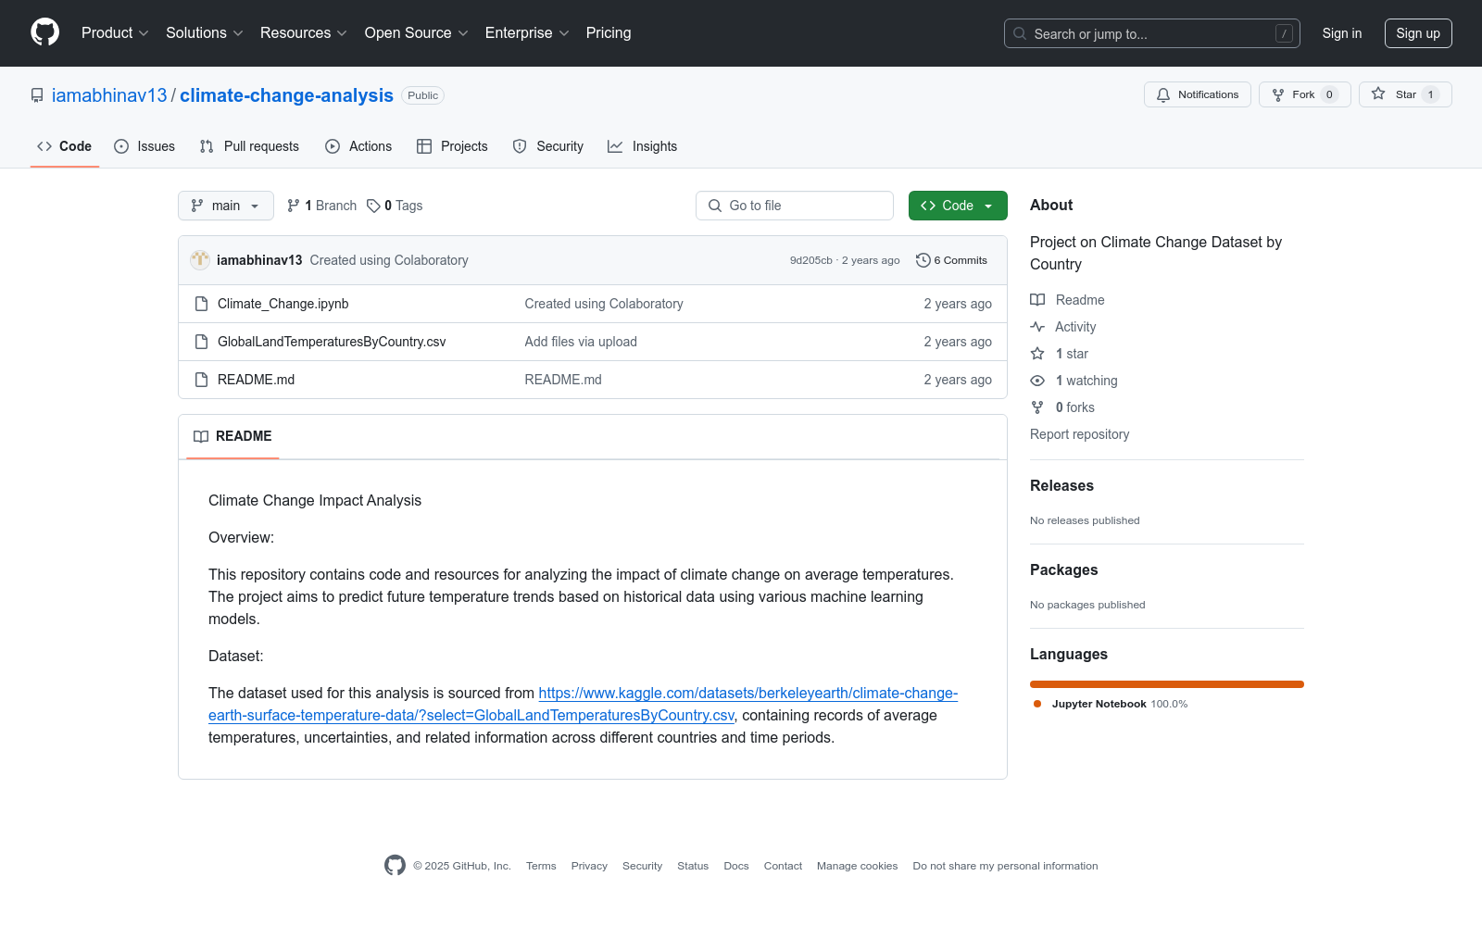
Task: Open commit hash 9d205cb
Action: [x=811, y=260]
